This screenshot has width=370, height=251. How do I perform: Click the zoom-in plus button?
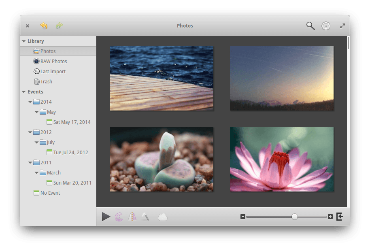pyautogui.click(x=330, y=217)
